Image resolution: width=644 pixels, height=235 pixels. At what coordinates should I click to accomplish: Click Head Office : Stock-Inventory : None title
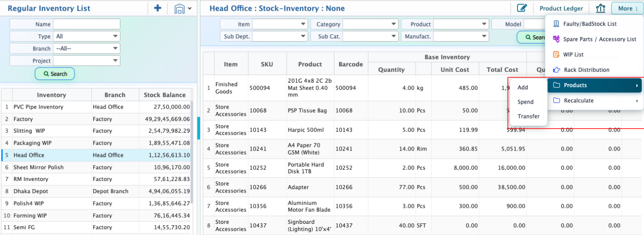[x=277, y=8]
